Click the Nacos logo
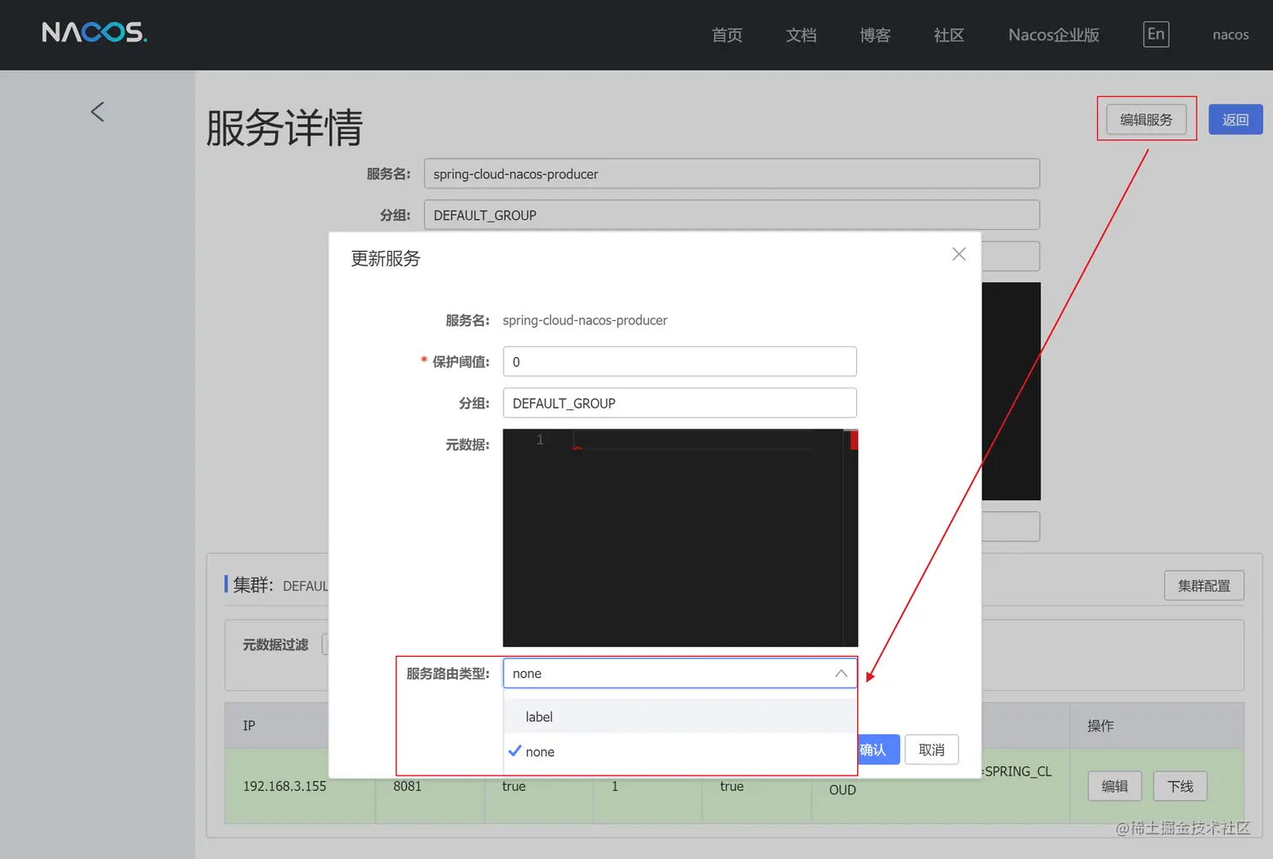The image size is (1273, 859). [x=94, y=32]
